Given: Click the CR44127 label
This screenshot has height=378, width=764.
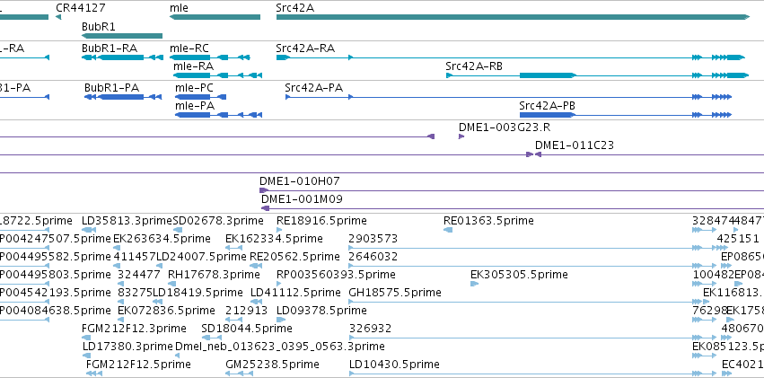Looking at the screenshot, I should [81, 8].
